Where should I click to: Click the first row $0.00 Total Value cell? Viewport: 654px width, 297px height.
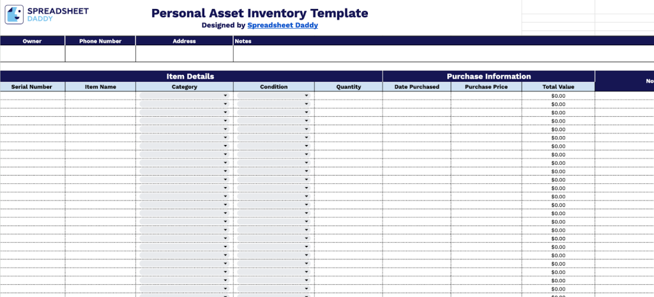click(x=558, y=96)
